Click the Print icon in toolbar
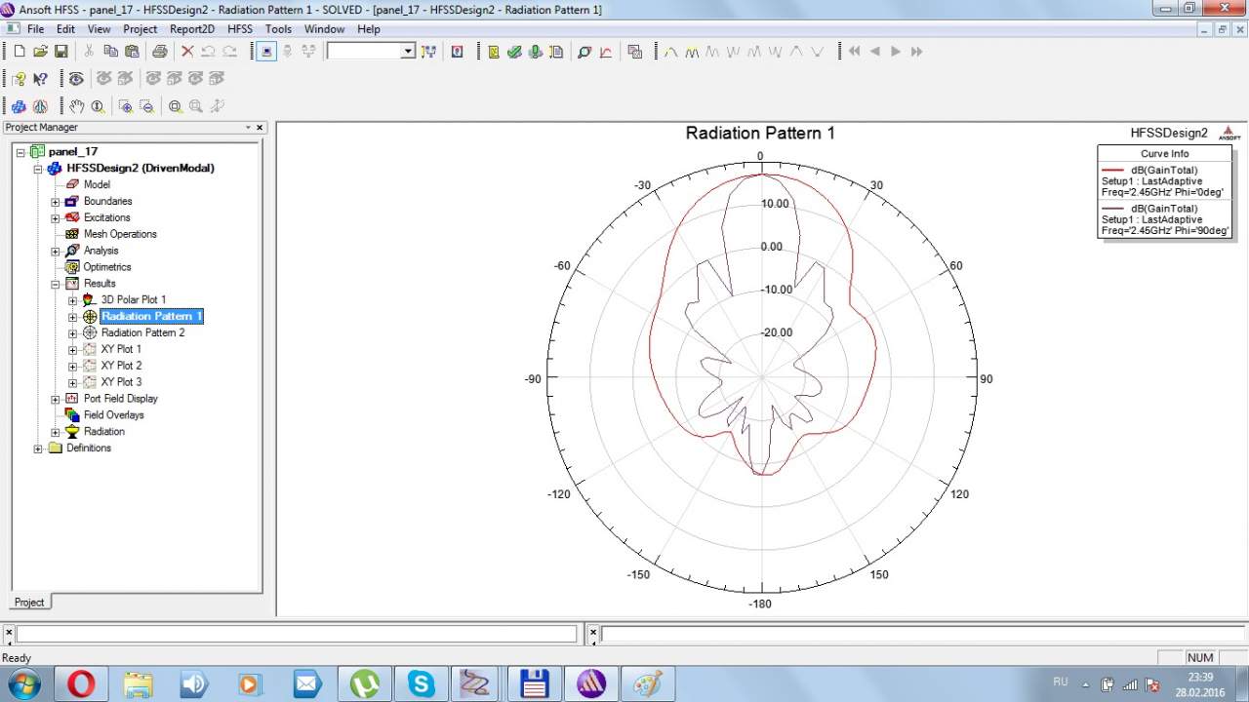Image resolution: width=1249 pixels, height=702 pixels. pos(160,52)
